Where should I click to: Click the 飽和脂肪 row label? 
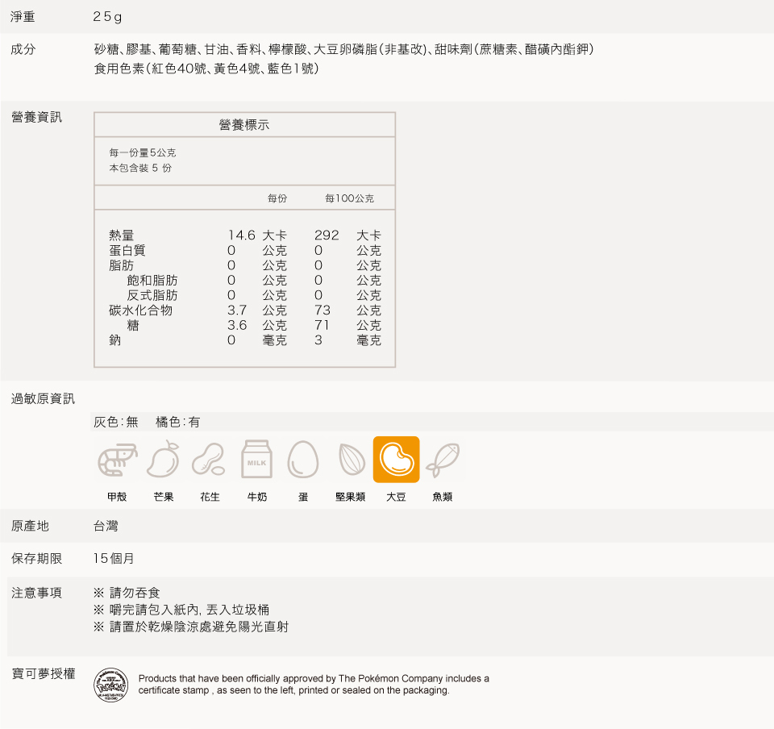(152, 281)
